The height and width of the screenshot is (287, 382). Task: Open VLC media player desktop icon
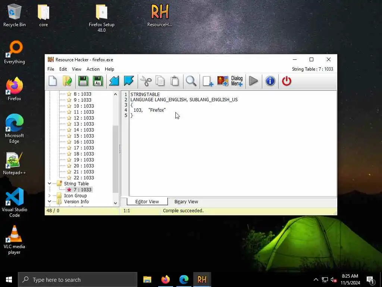point(15,240)
